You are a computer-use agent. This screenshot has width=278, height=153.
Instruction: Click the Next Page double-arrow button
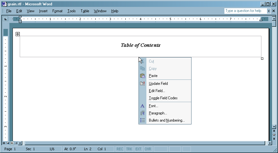point(274,139)
